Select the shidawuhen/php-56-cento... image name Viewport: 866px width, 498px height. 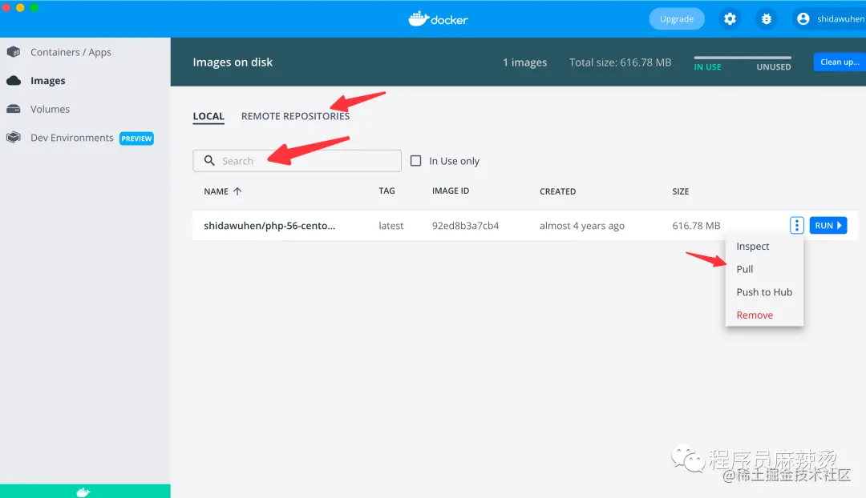(269, 226)
